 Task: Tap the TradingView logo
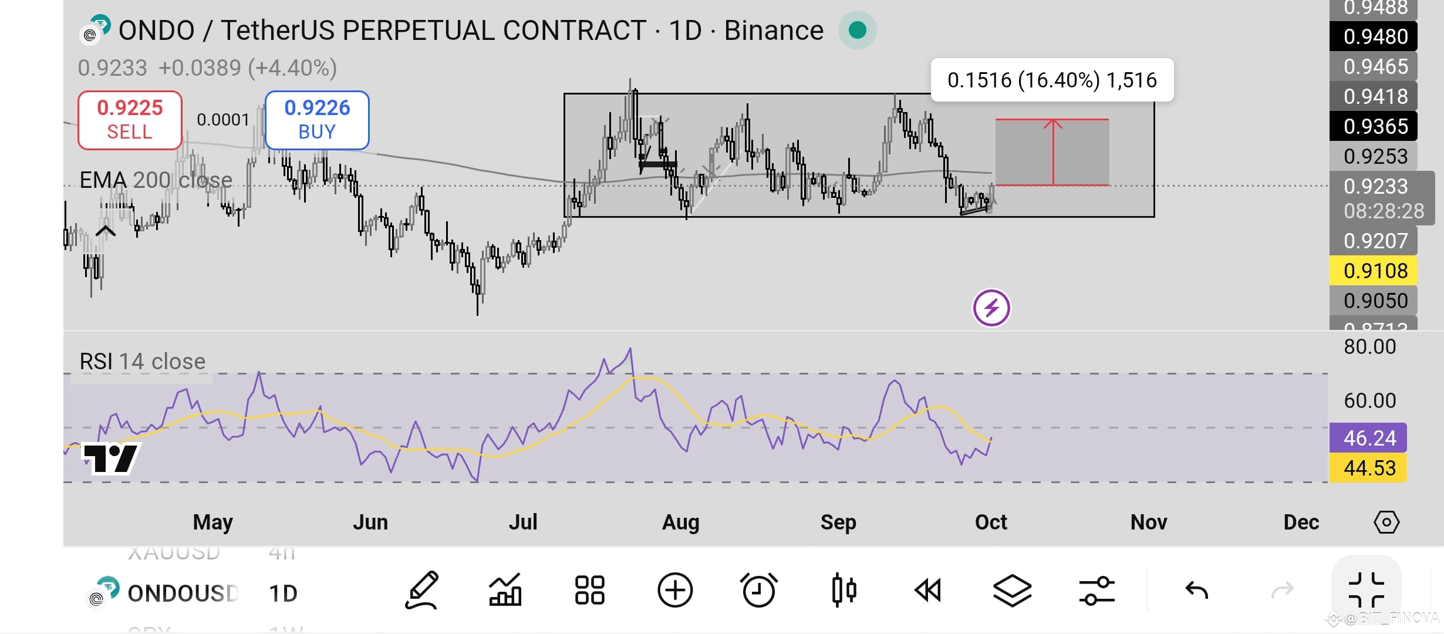[x=110, y=458]
